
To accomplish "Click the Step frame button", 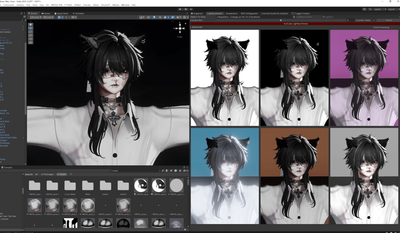I will [191, 9].
